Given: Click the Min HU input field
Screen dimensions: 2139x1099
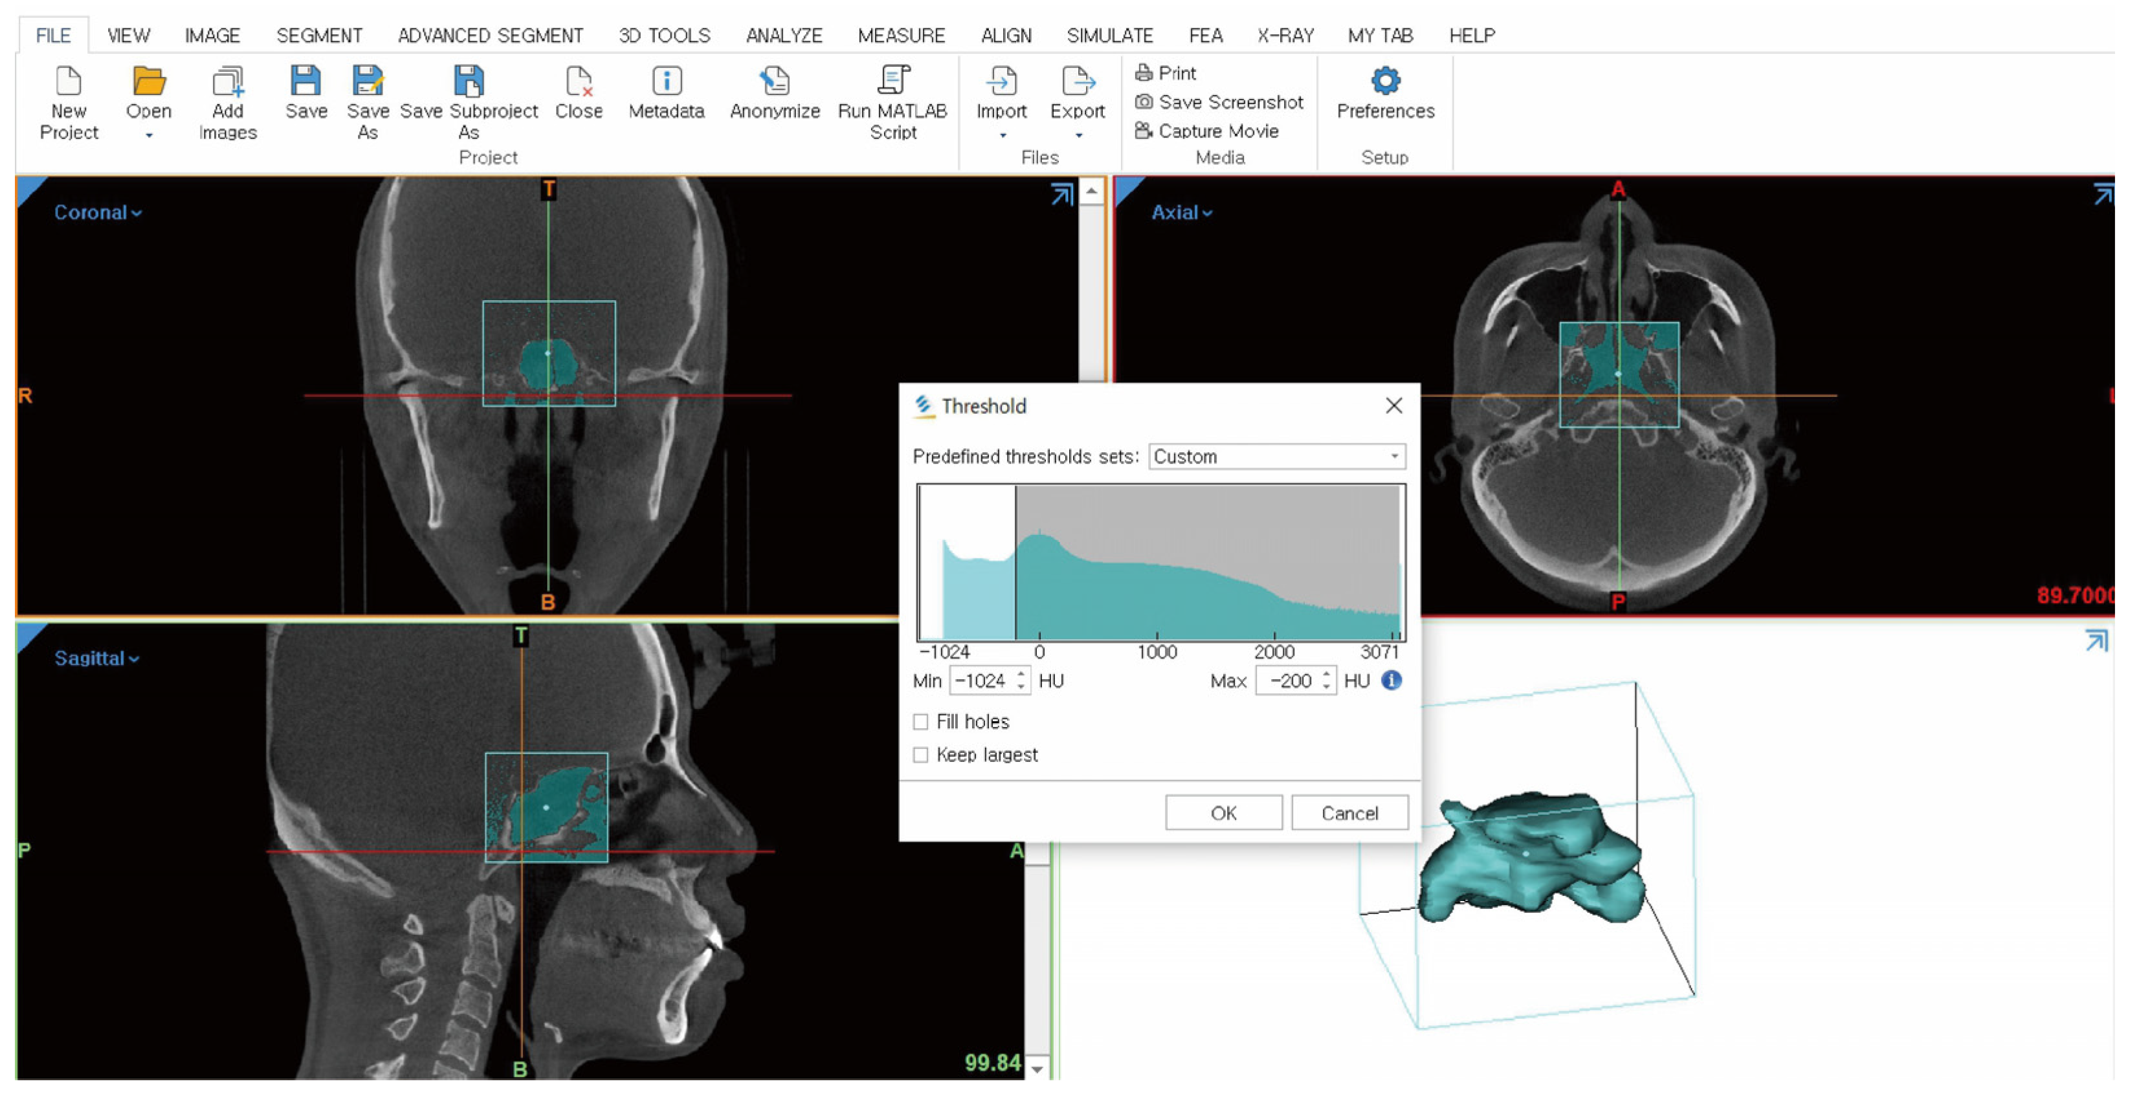Looking at the screenshot, I should coord(982,682).
